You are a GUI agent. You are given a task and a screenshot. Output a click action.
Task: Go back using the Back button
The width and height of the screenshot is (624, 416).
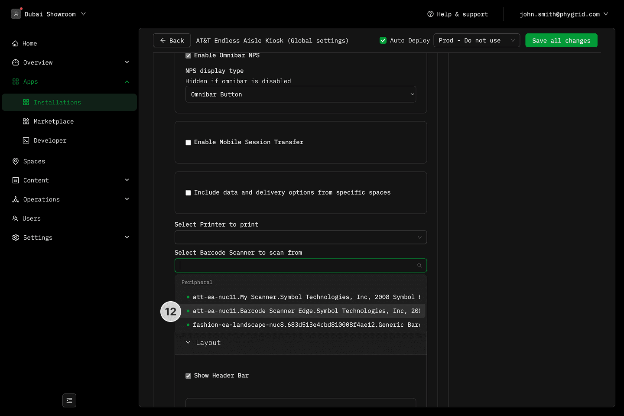172,40
